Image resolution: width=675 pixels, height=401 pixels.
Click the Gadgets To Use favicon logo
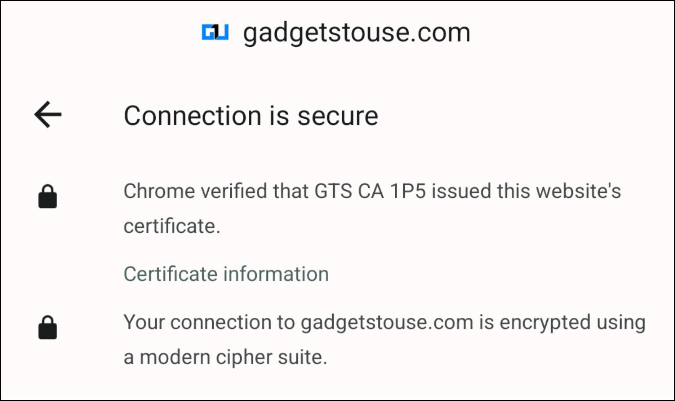tap(215, 32)
